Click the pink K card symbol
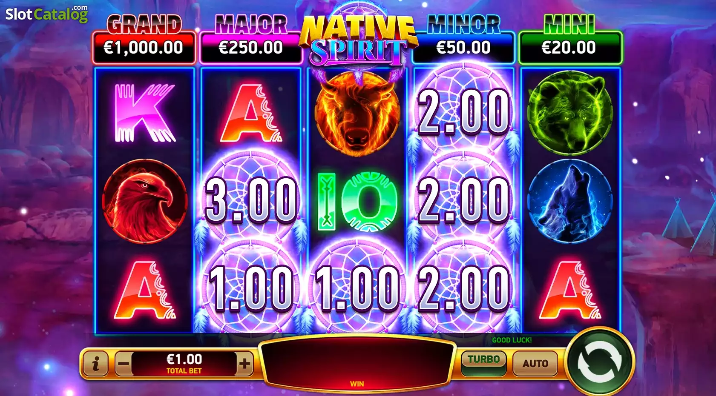This screenshot has height=396, width=716. 145,113
